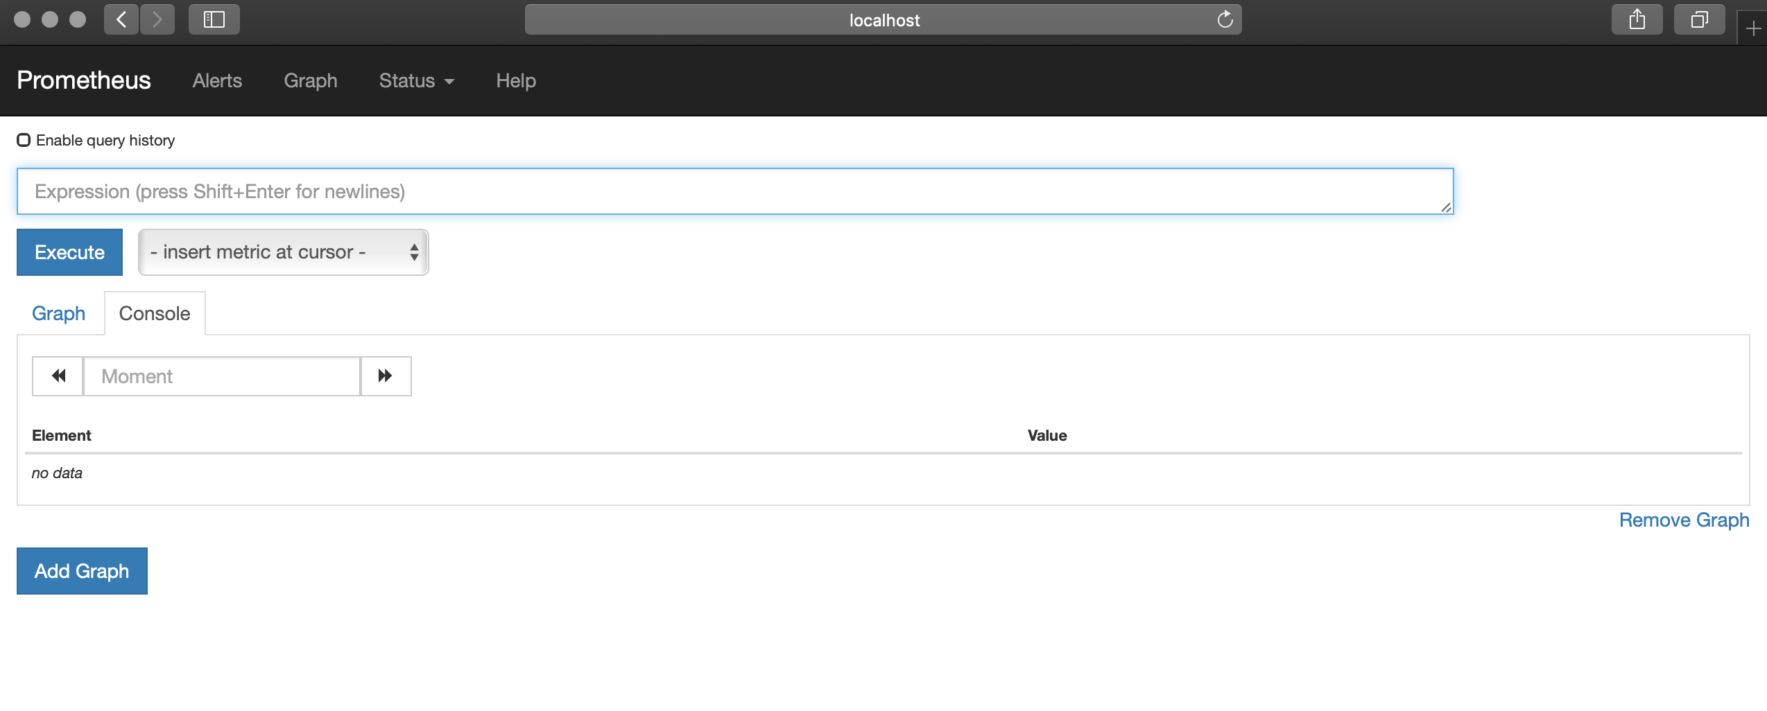Click into the Moment time field
This screenshot has height=711, width=1767.
(222, 376)
